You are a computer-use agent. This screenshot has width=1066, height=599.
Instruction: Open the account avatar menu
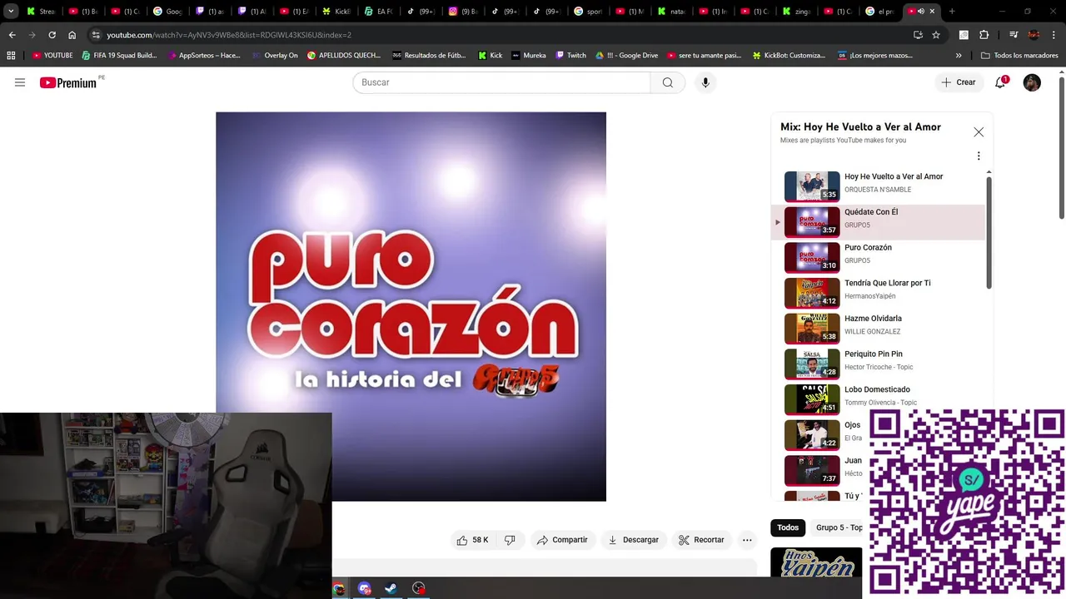click(1032, 82)
